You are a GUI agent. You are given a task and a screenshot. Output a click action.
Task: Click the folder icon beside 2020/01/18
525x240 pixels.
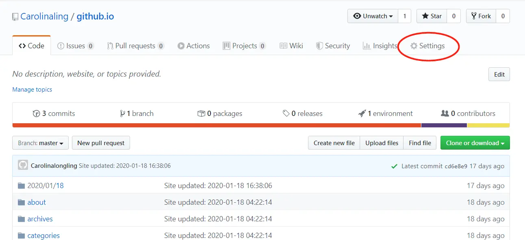pyautogui.click(x=22, y=186)
